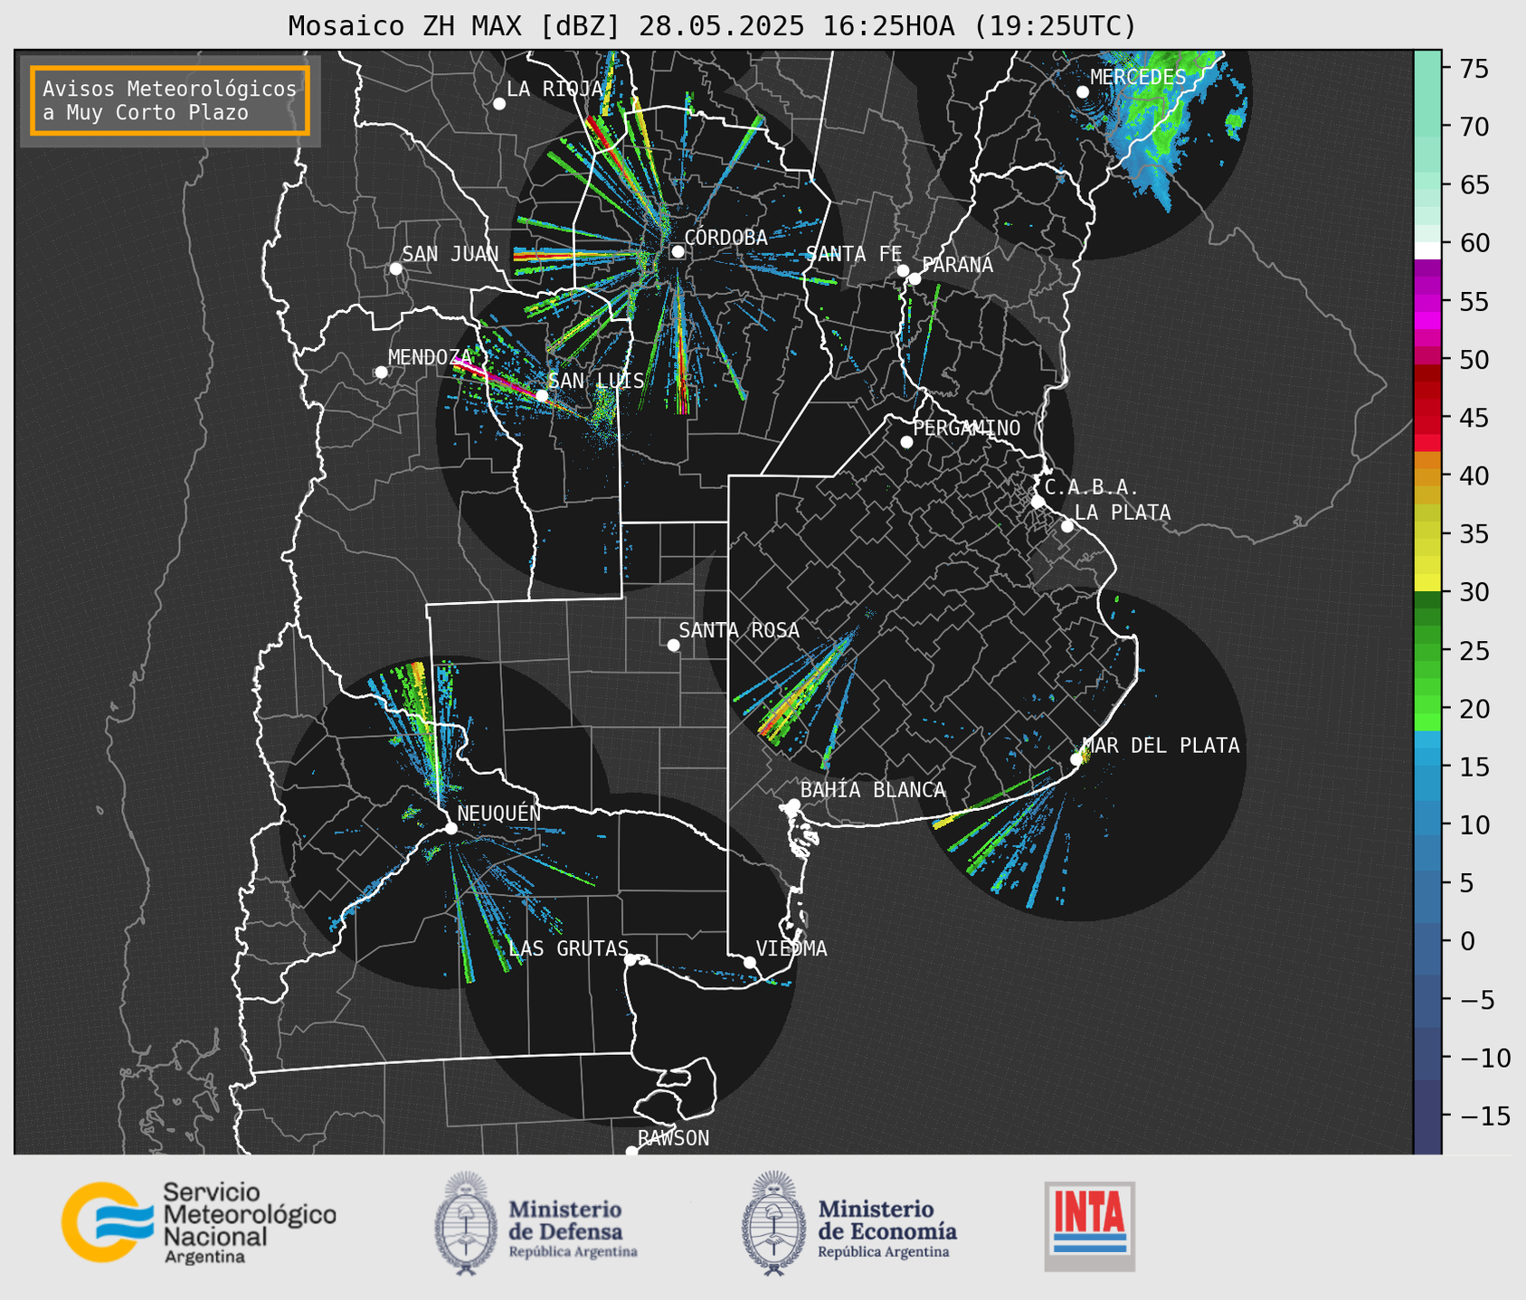
Task: Select the Neuquén city marker
Action: click(450, 828)
